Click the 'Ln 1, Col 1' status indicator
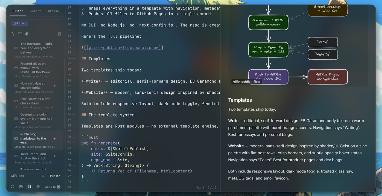 207,188
